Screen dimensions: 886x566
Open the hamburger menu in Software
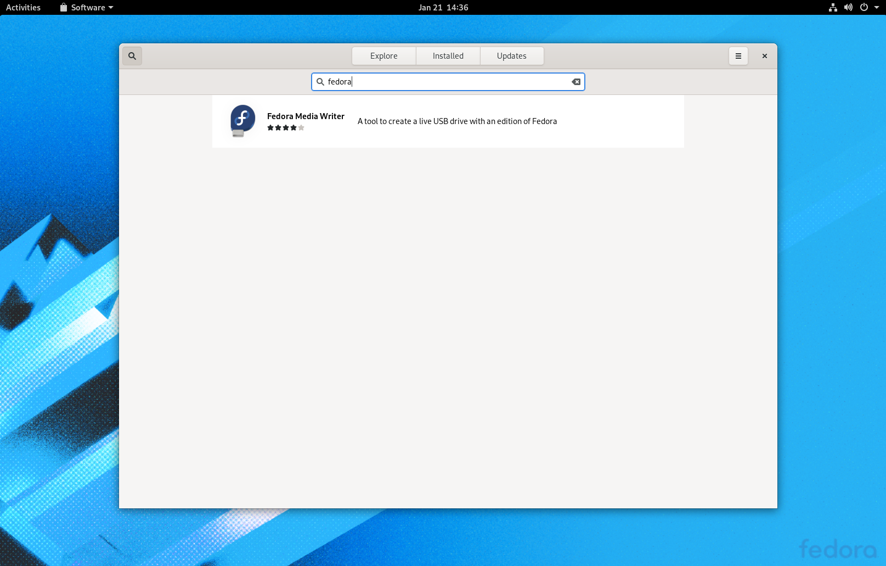[738, 56]
